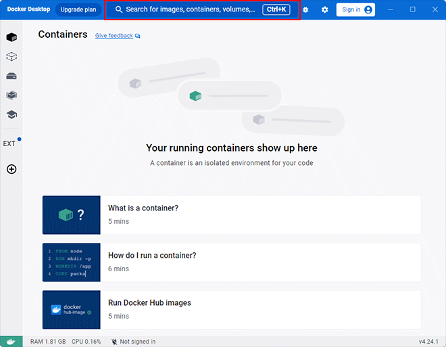Open Settings gear icon
This screenshot has height=347, width=446.
(324, 9)
